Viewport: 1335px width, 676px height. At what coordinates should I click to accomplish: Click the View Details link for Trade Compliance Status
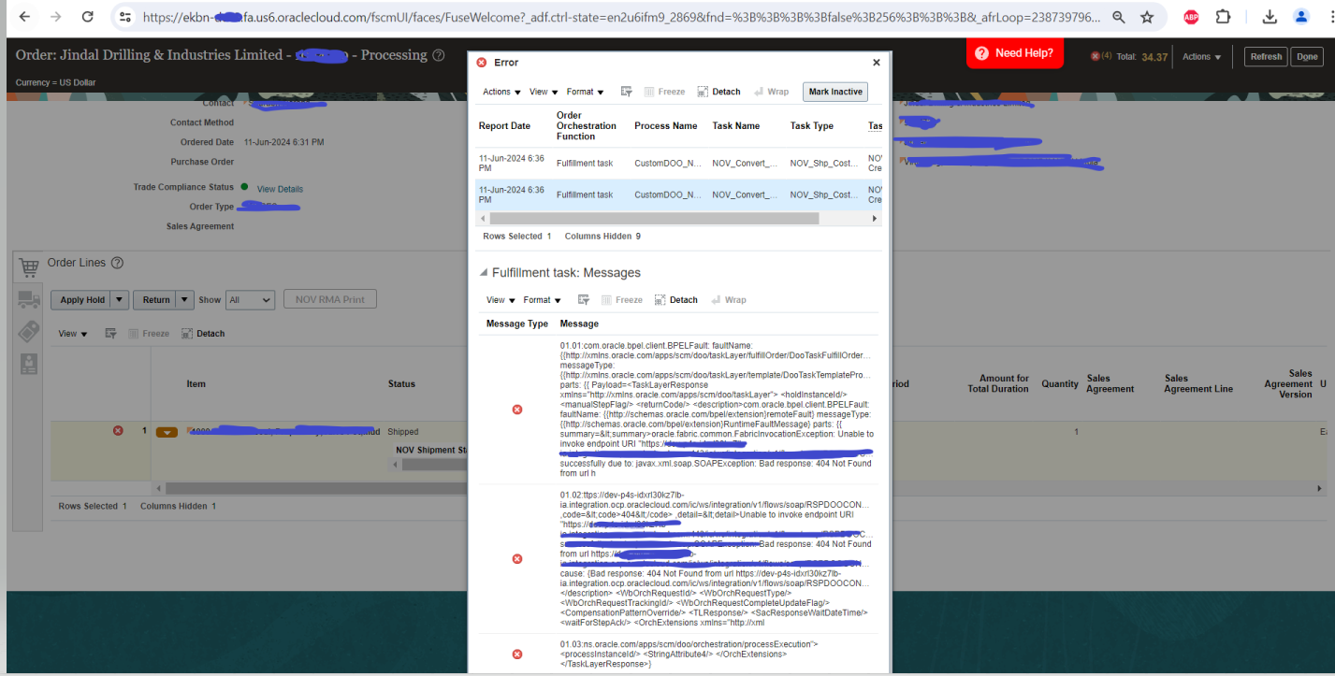pos(280,186)
